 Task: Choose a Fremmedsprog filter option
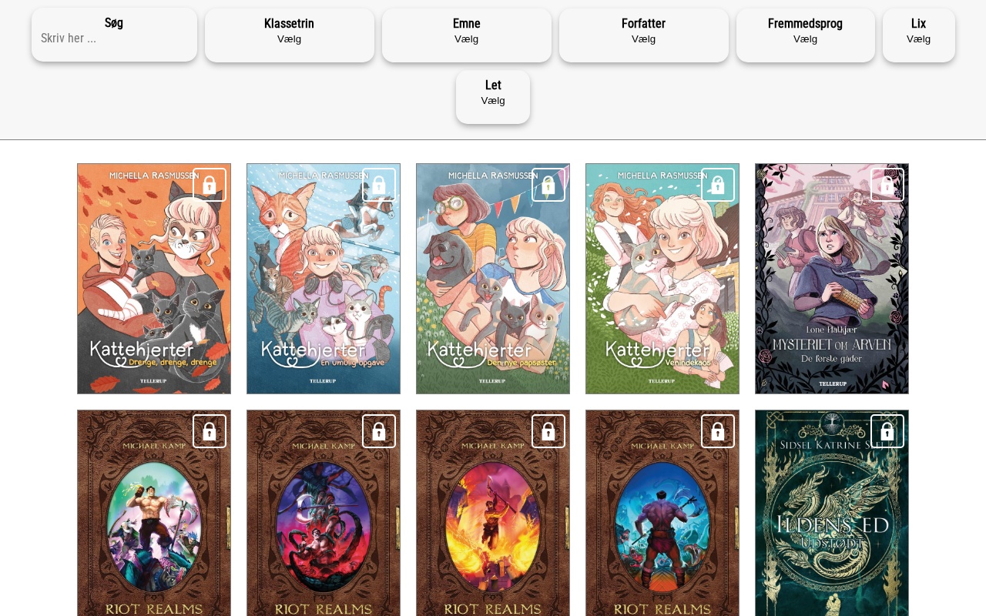click(806, 35)
